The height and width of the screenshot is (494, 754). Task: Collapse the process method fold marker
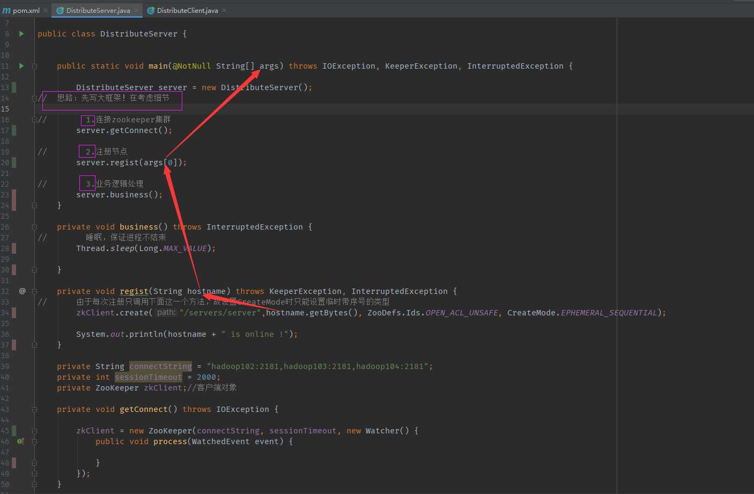point(34,441)
